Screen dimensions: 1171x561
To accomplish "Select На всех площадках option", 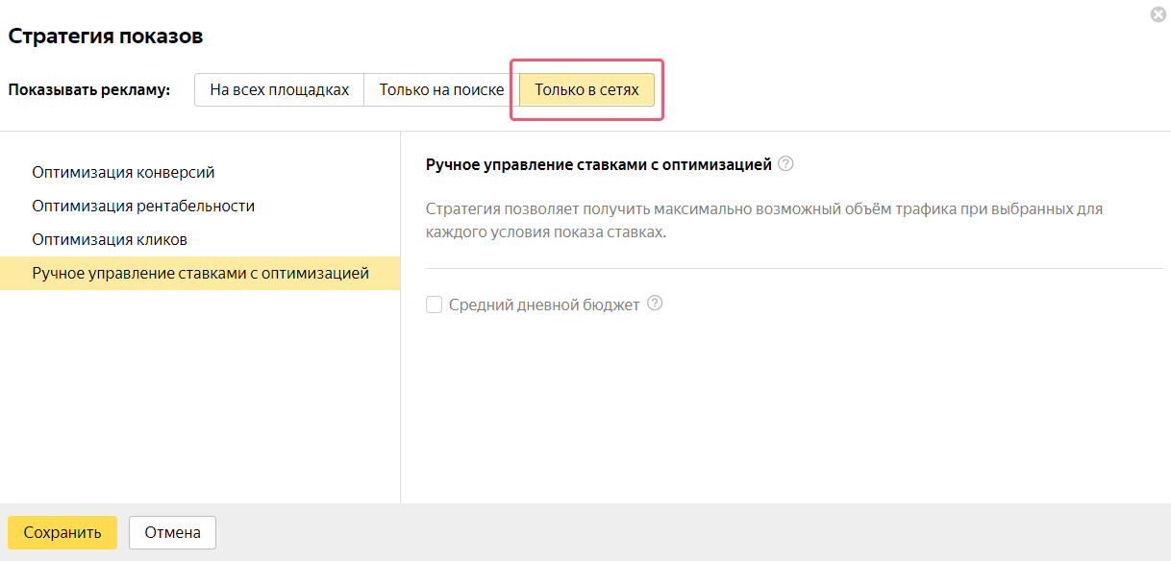I will click(x=279, y=90).
